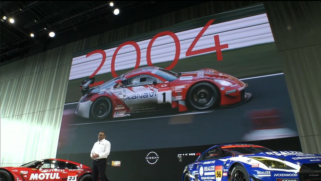
Task: Click the "XANAVI" lettering on the race car
Action: click(140, 95)
